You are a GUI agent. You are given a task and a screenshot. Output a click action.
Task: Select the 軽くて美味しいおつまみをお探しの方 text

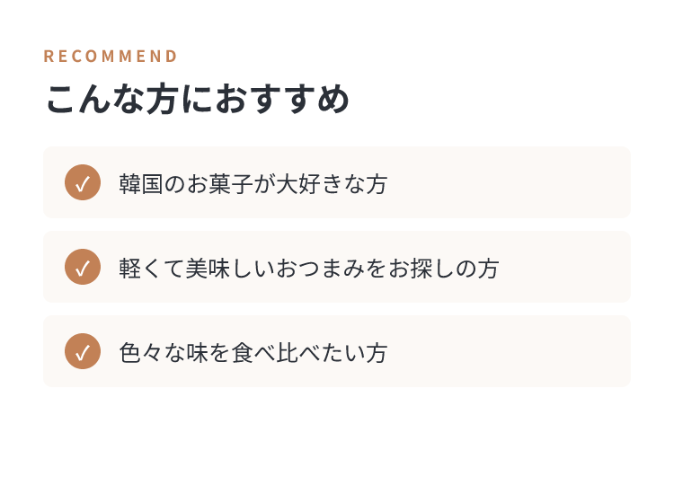pyautogui.click(x=308, y=269)
